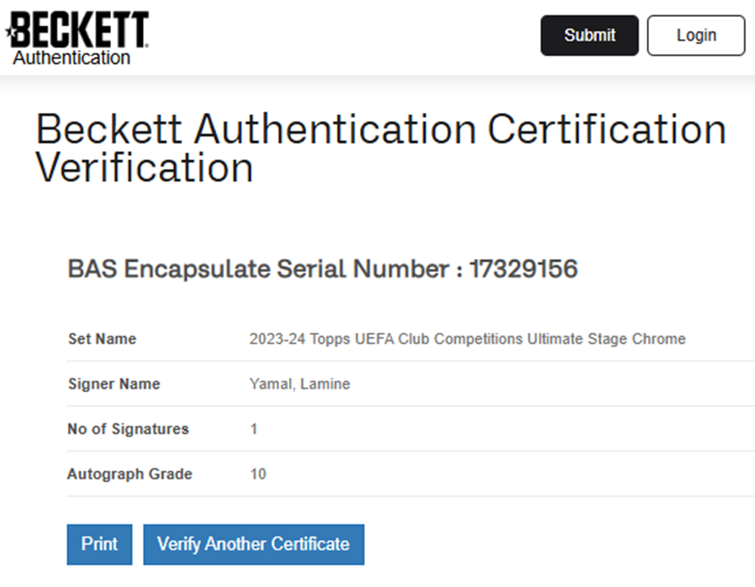This screenshot has height=587, width=755.
Task: Choose Verify Another Certificate
Action: [x=254, y=544]
